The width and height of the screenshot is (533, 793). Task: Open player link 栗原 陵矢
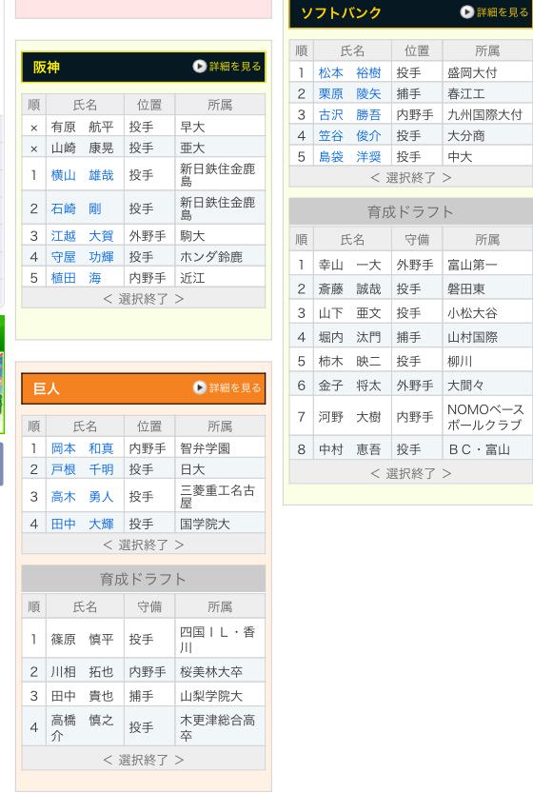point(349,93)
